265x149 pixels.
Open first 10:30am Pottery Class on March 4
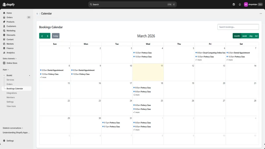click(x=142, y=53)
